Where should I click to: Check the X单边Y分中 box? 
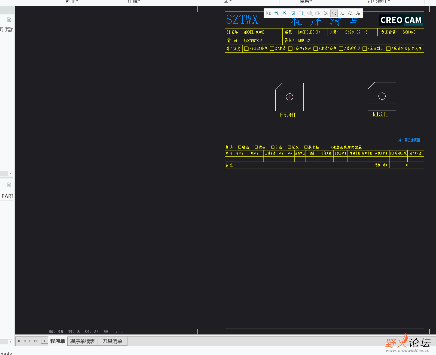(316, 49)
